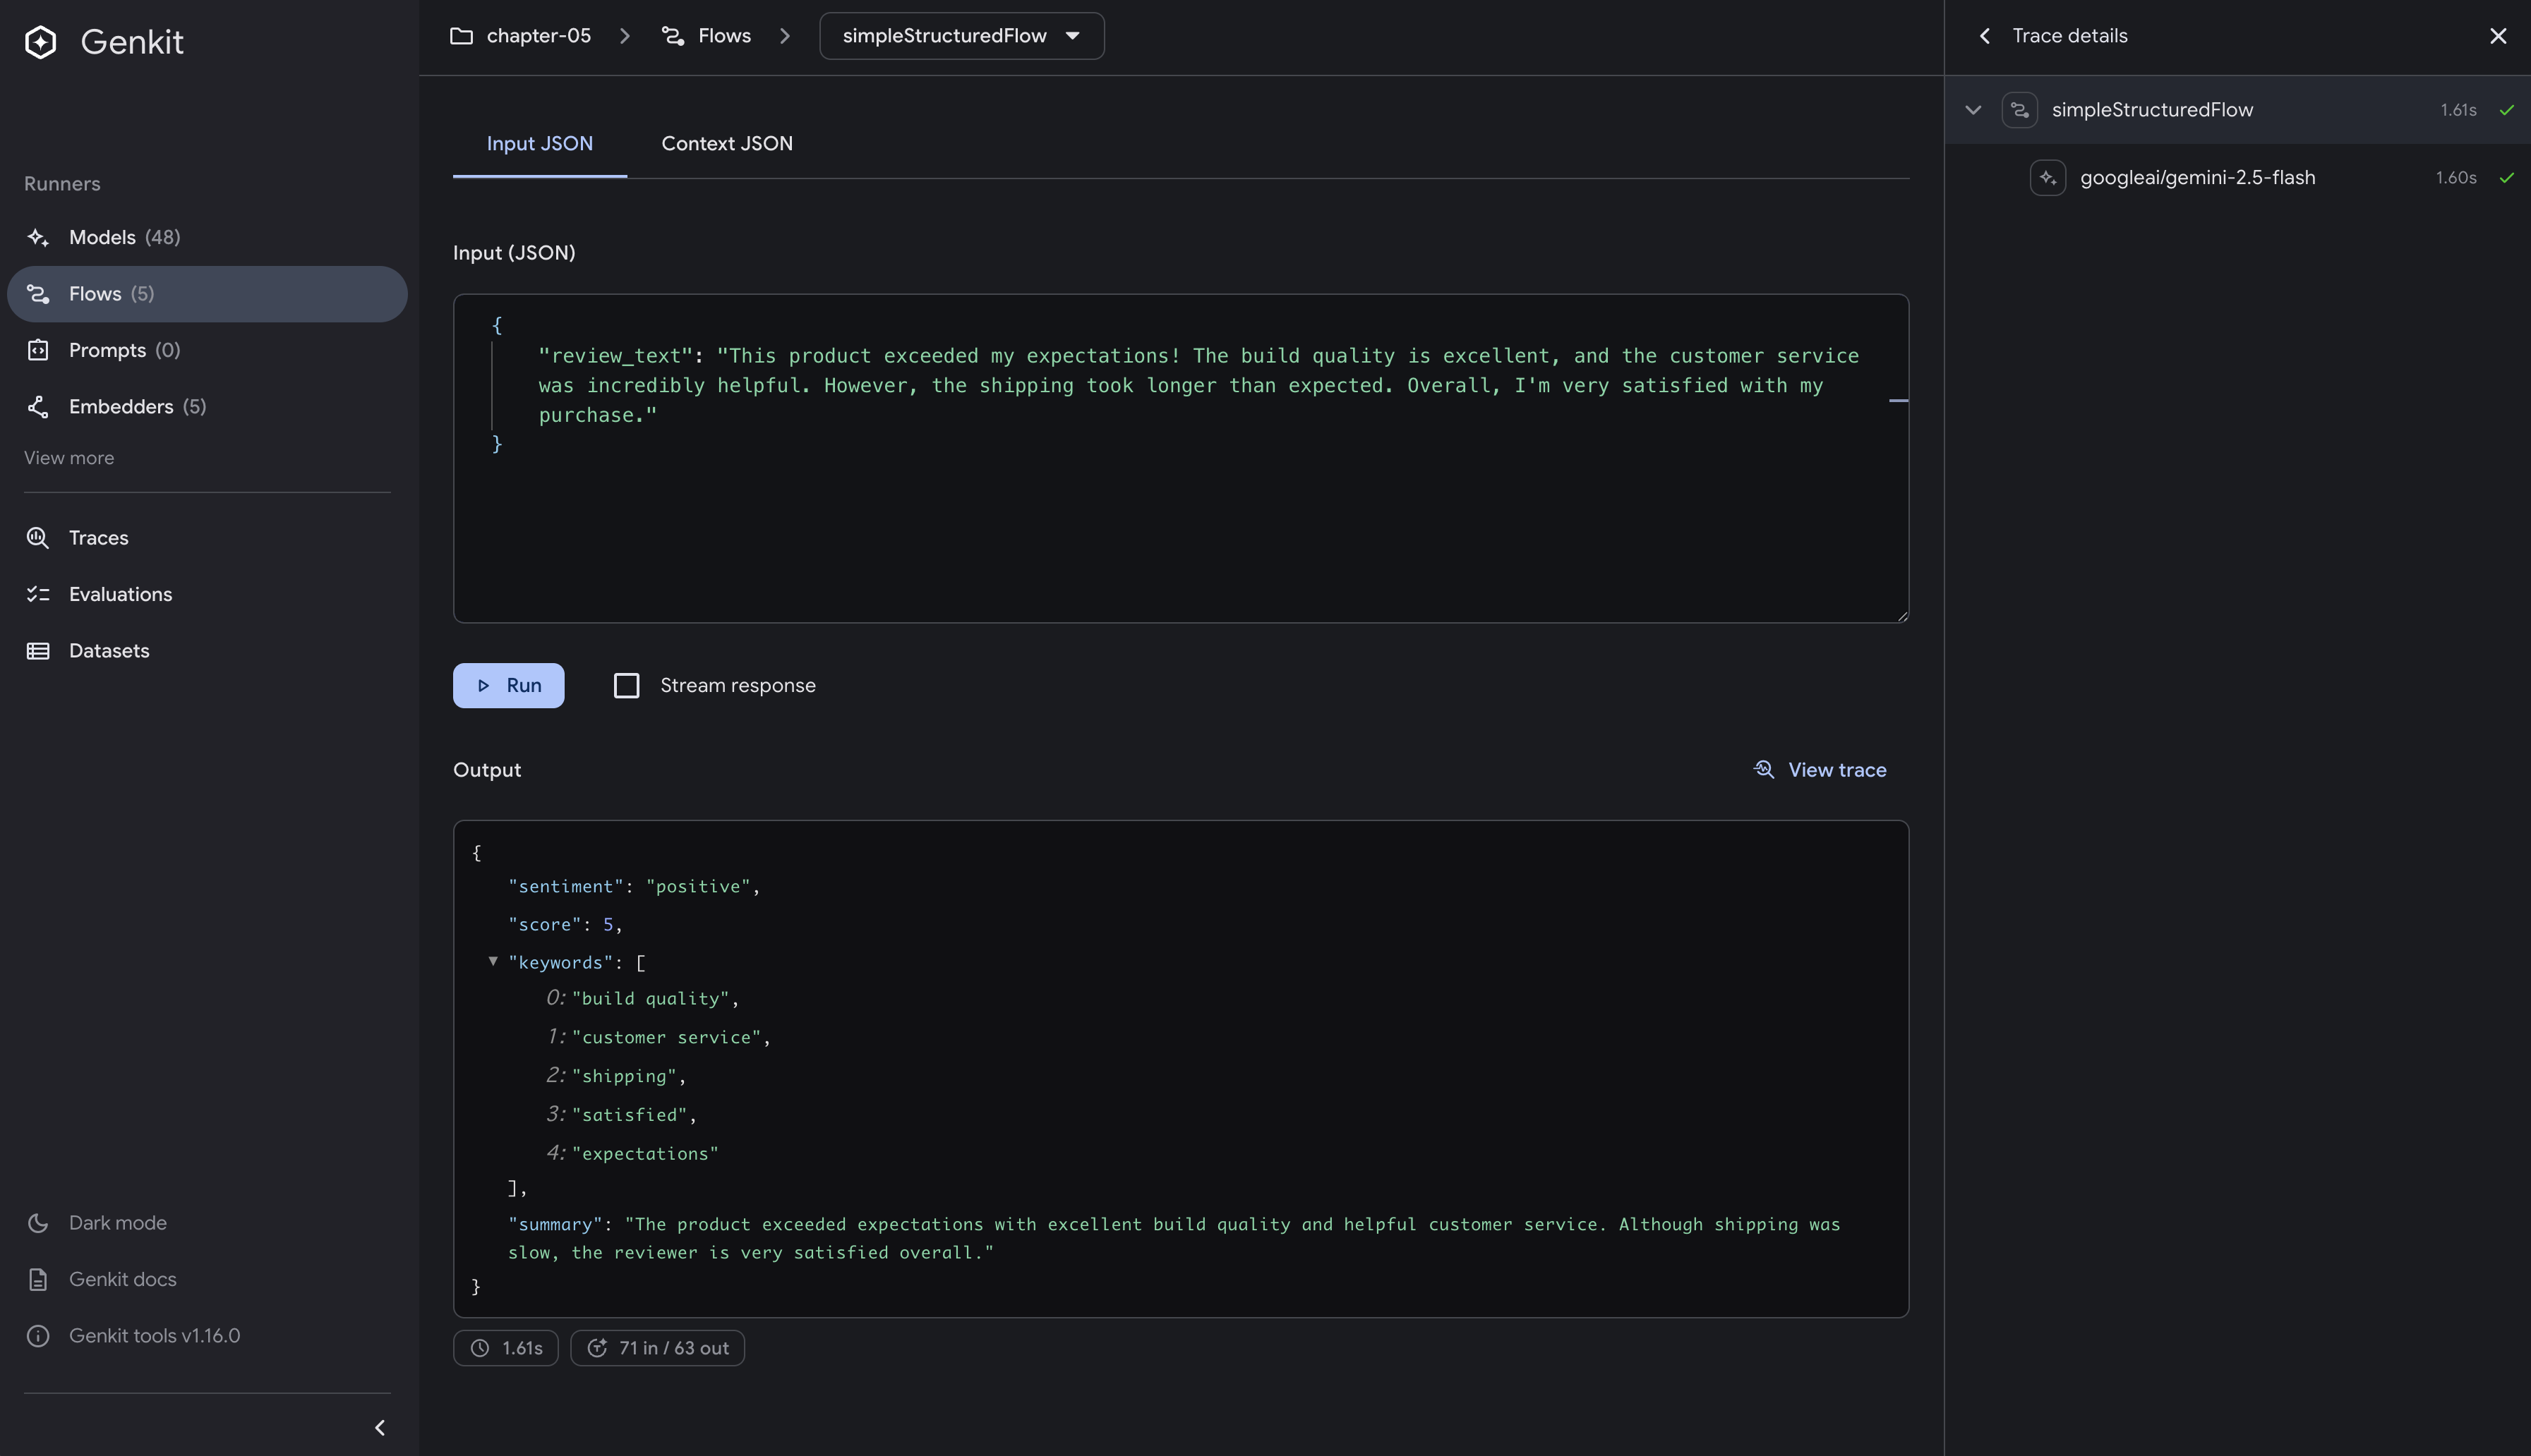Viewport: 2531px width, 1456px height.
Task: Click the Genkit logo icon
Action: pos(41,42)
